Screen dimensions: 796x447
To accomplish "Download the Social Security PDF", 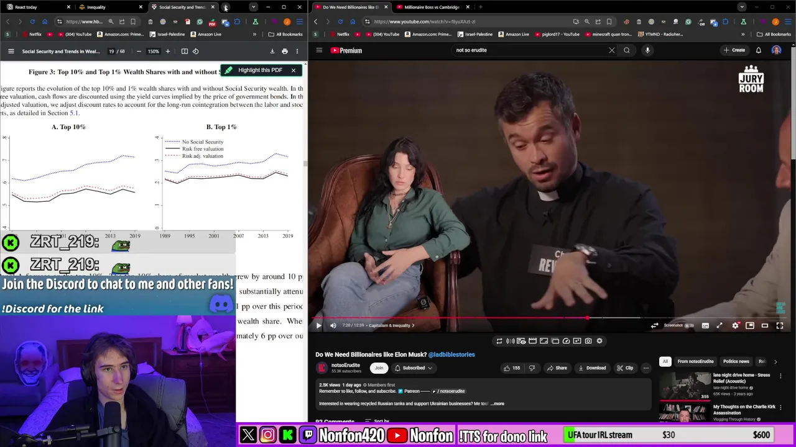I will click(x=272, y=51).
